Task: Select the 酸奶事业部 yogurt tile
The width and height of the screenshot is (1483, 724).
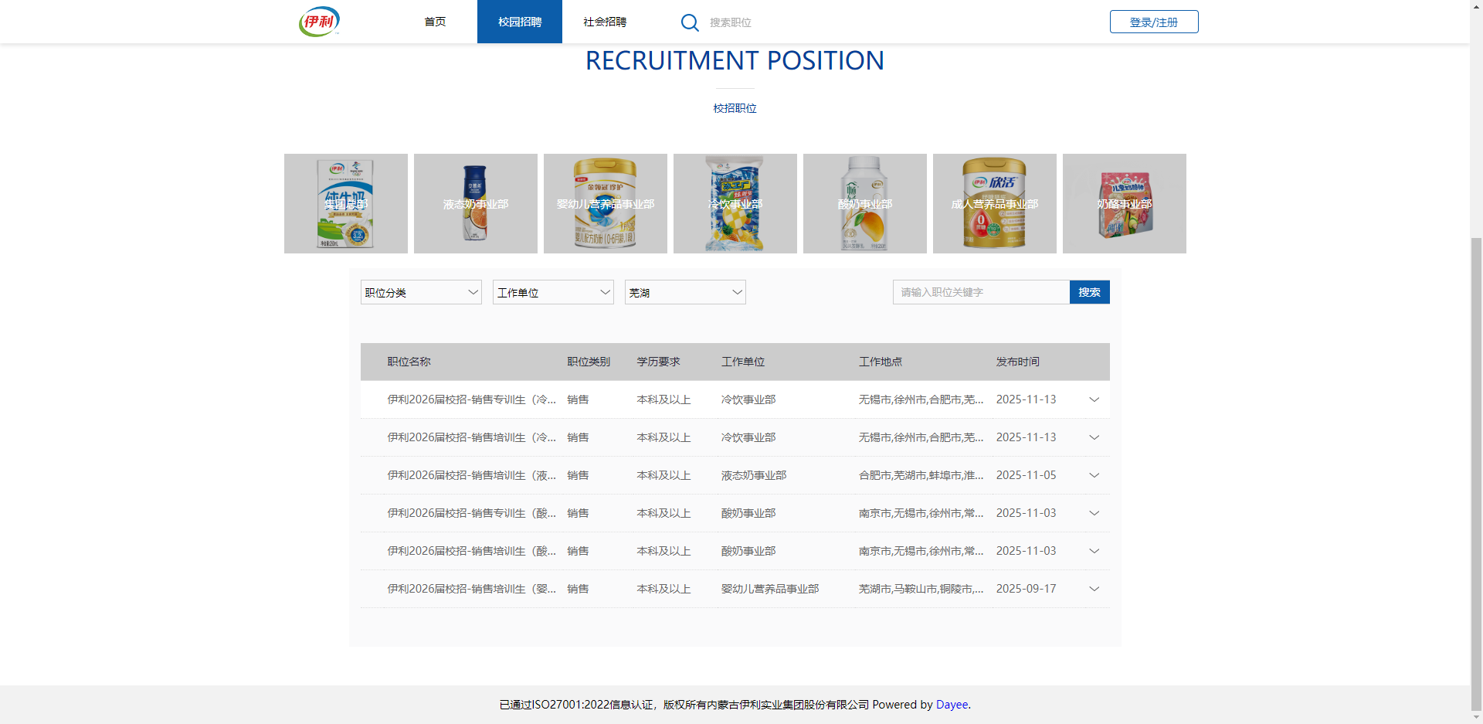Action: click(865, 203)
